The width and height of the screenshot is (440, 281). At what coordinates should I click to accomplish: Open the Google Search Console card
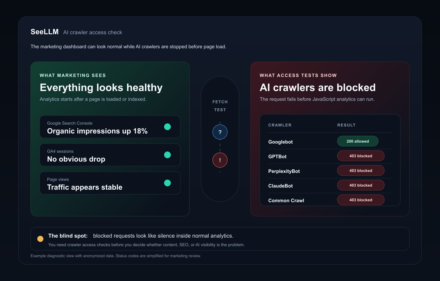(x=110, y=127)
